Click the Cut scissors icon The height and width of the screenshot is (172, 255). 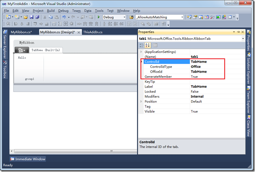(45, 17)
